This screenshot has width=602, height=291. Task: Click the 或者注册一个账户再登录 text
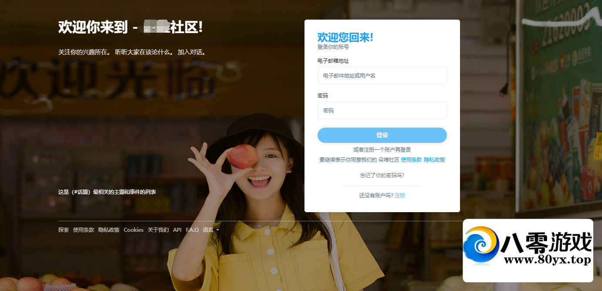(382, 150)
